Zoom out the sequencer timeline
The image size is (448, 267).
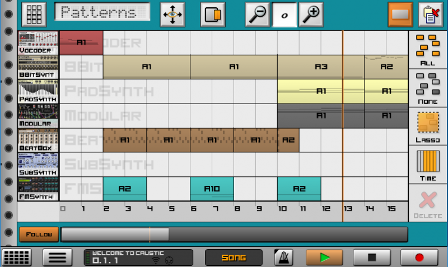(258, 15)
